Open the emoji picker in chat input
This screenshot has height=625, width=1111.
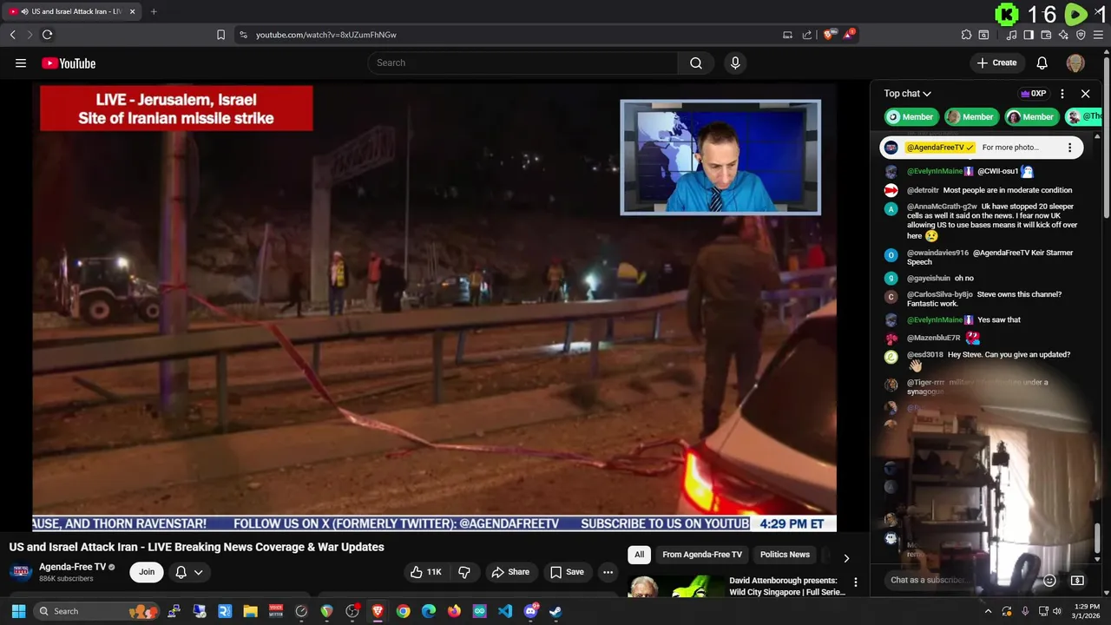[1049, 580]
